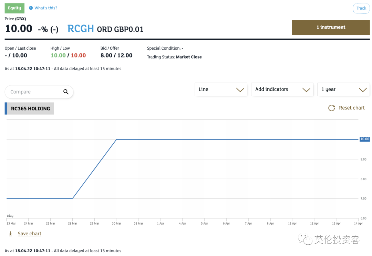Click the RCGH ticker symbol
372x256 pixels.
coord(81,29)
